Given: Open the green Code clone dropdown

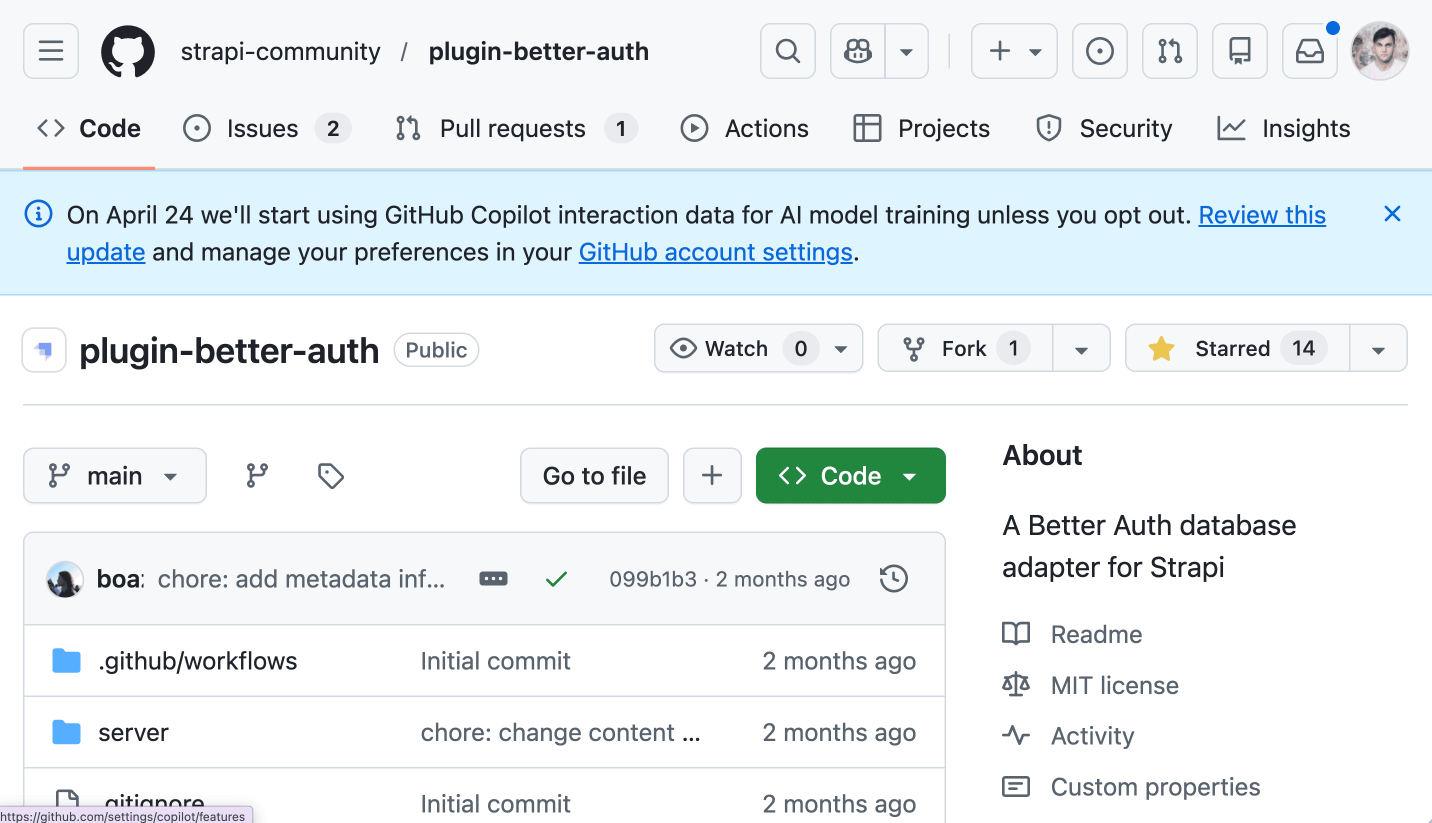Looking at the screenshot, I should coord(850,475).
